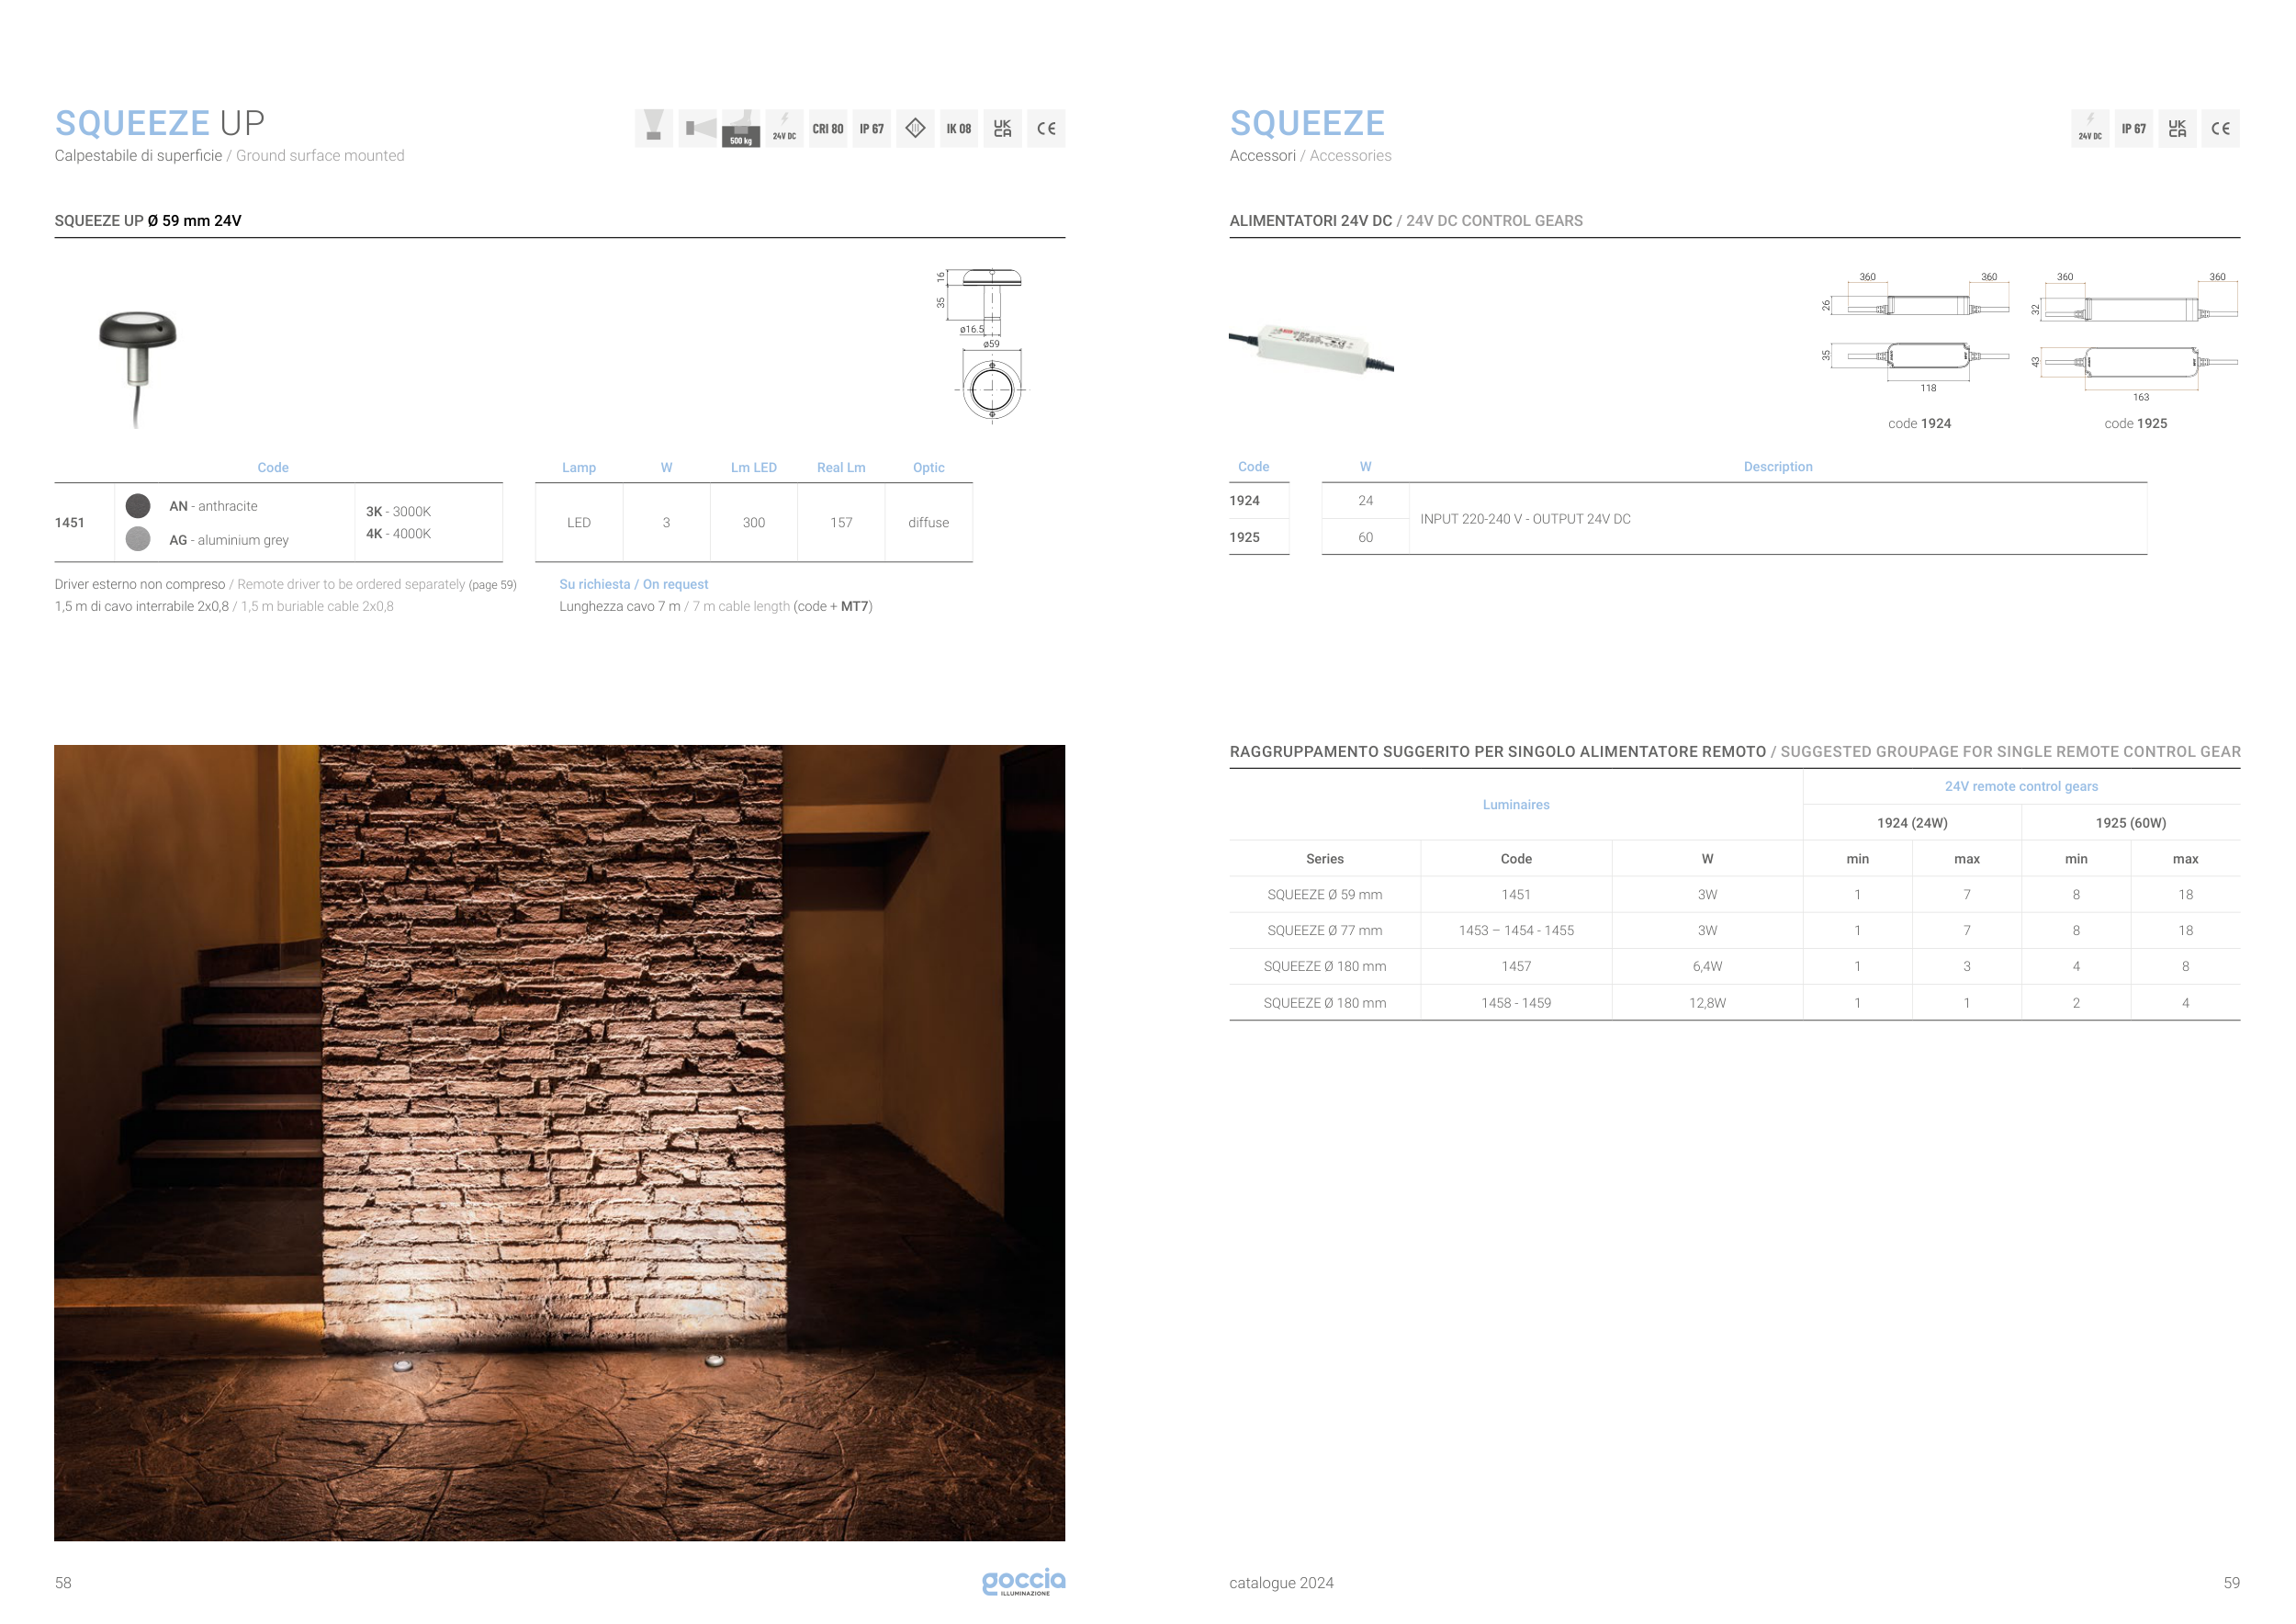Click code 1925 in the control gears table
2296x1624 pixels.
[x=1244, y=537]
